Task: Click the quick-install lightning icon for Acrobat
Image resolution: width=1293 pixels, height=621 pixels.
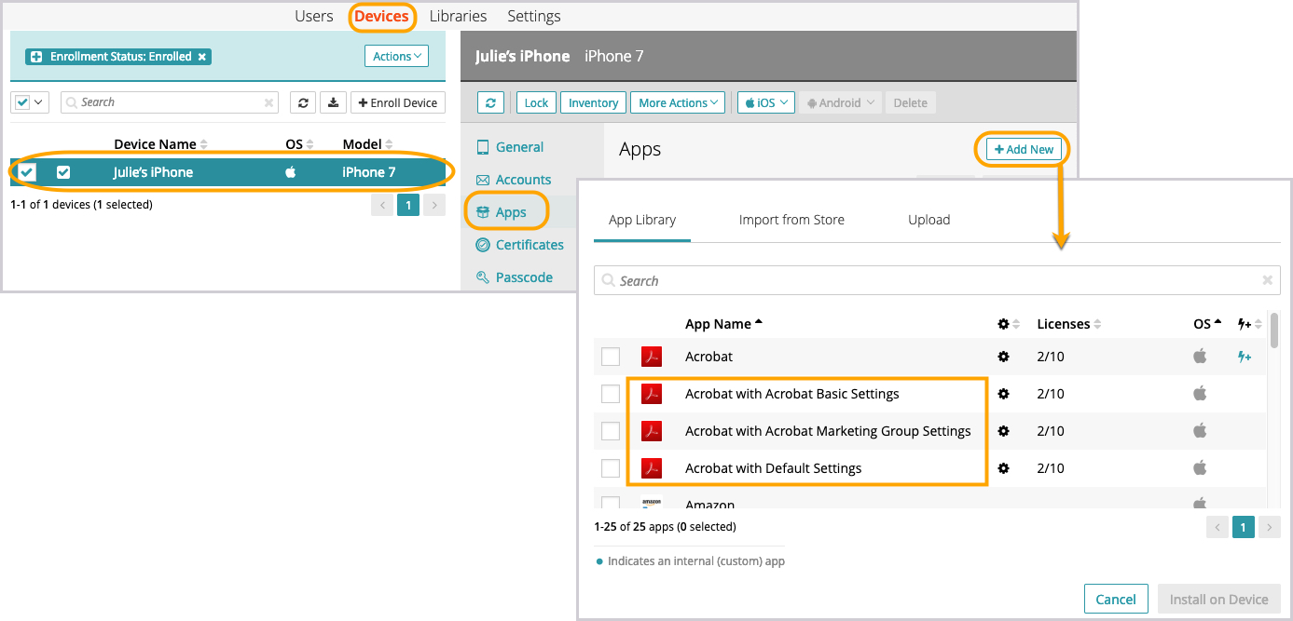Action: point(1244,357)
